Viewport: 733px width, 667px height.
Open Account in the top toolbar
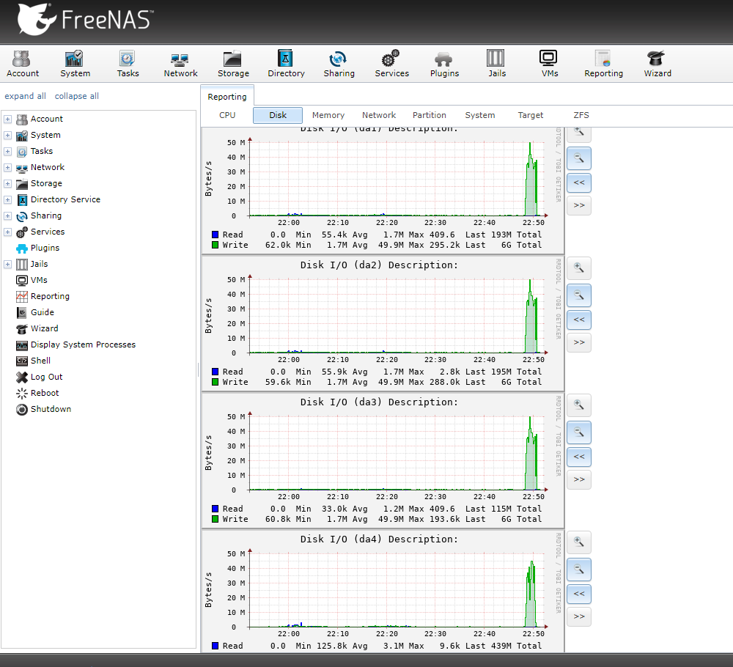click(23, 64)
